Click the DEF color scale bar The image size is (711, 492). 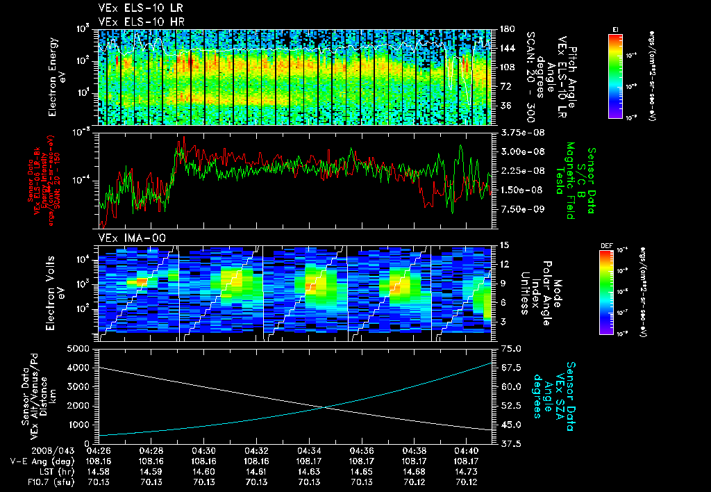[607, 293]
